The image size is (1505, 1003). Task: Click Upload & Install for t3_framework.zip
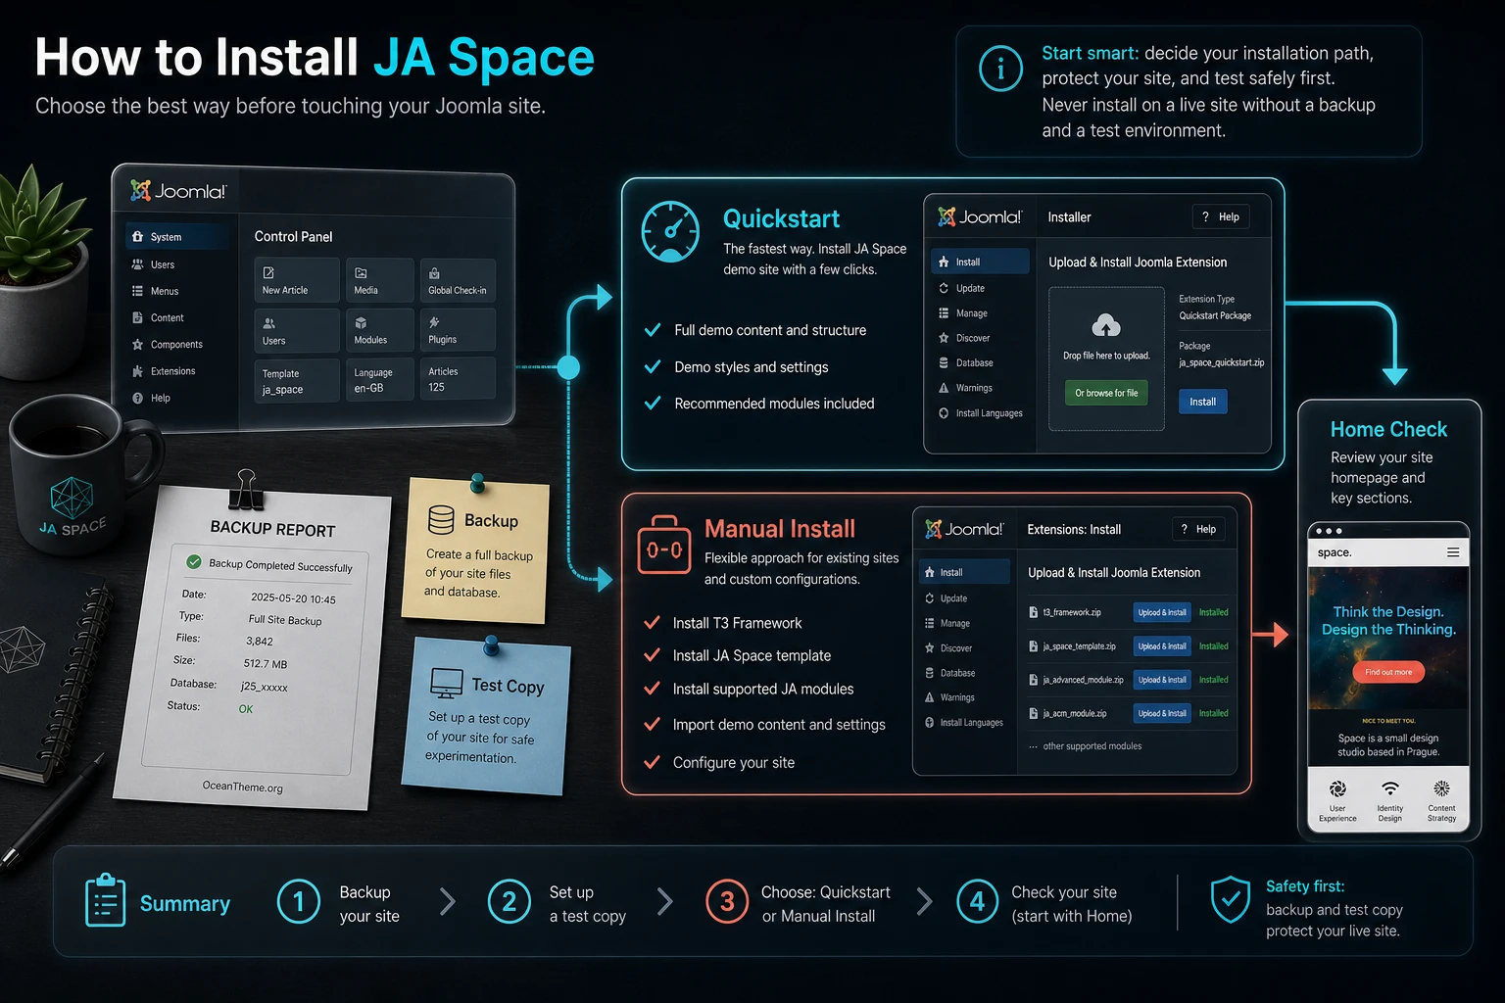[x=1162, y=612]
